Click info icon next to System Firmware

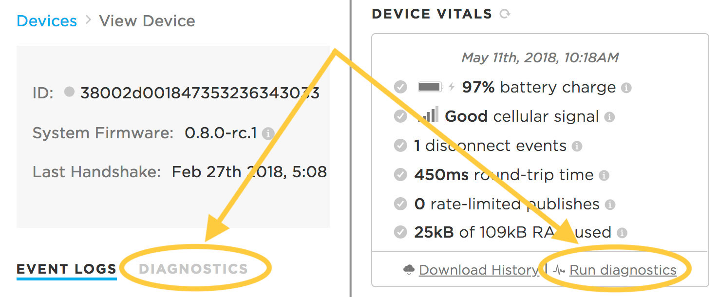[x=268, y=134]
